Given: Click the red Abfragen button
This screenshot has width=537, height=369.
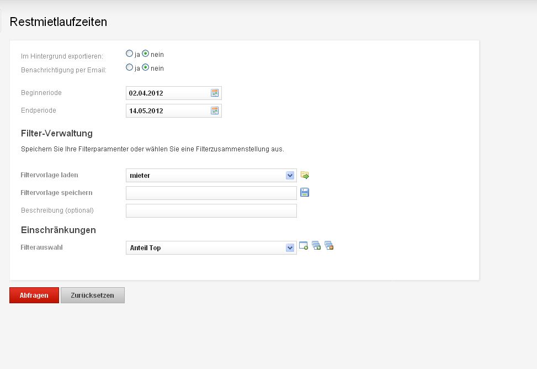Looking at the screenshot, I should coord(34,296).
